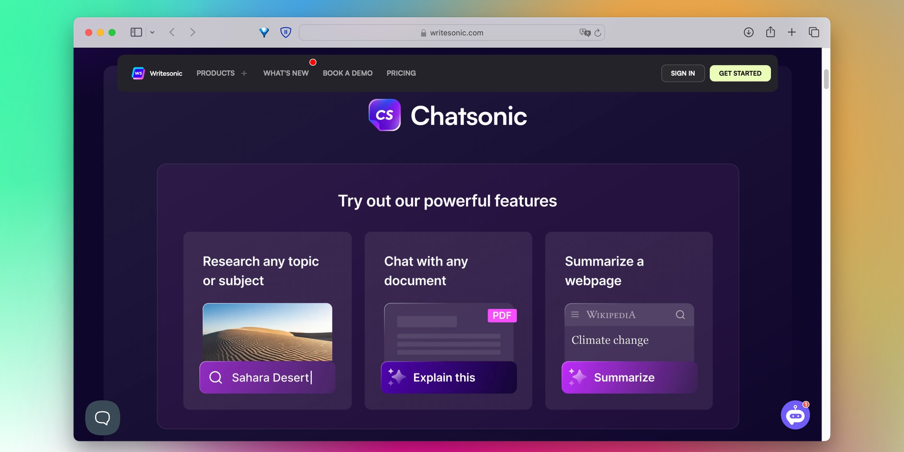
Task: Click the Sahara desert thumbnail image
Action: point(267,332)
